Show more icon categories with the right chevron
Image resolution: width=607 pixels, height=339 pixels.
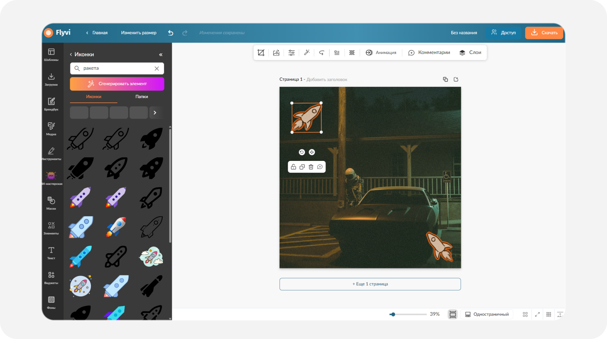(155, 113)
